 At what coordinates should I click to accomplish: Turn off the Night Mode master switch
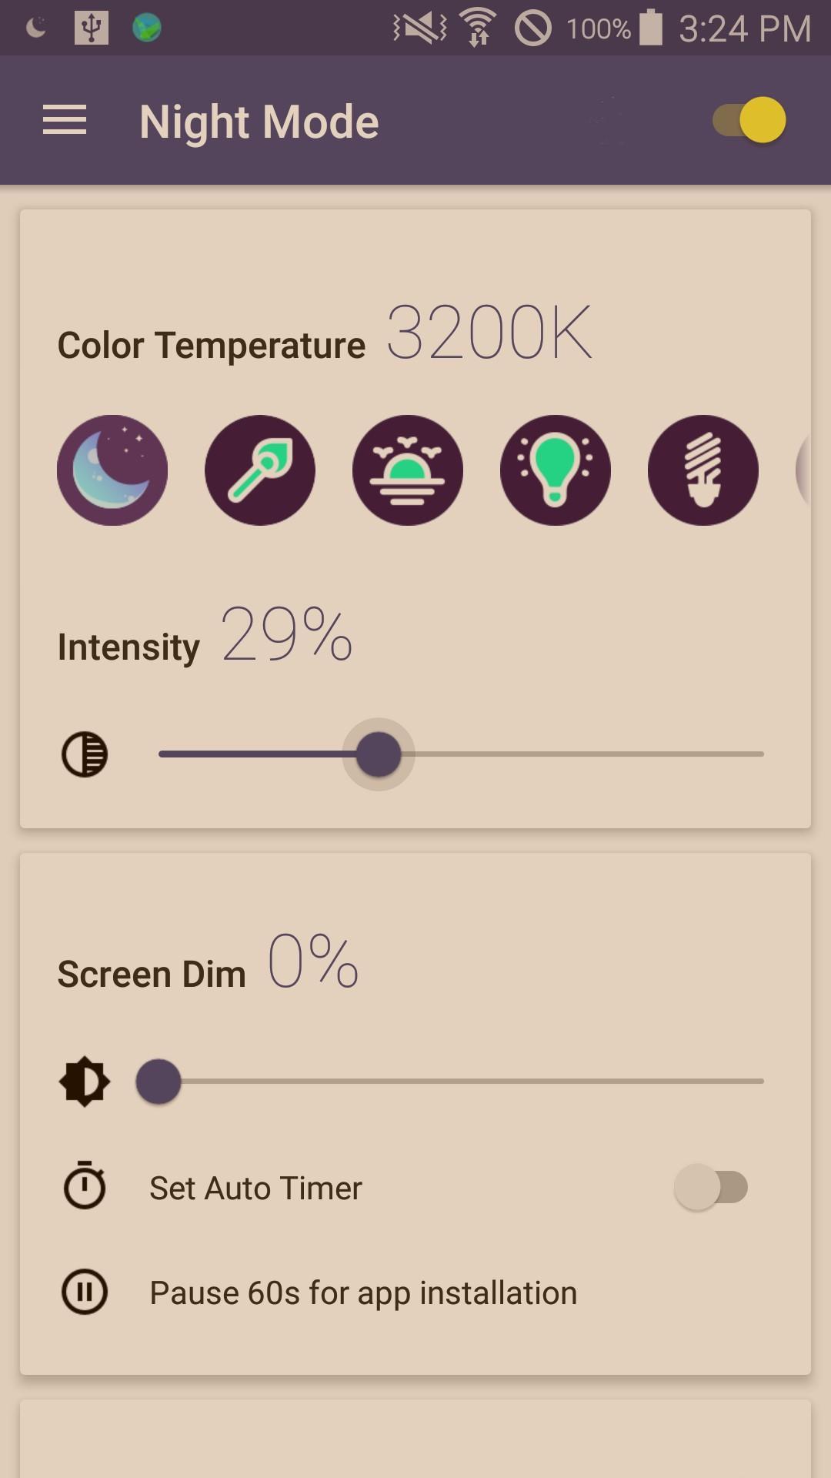(749, 120)
